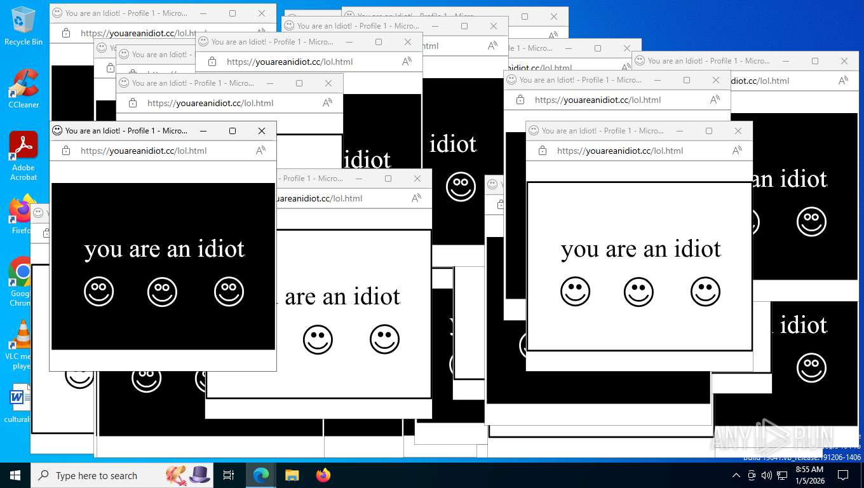Open File Explorer from the taskbar
Viewport: 864px width, 488px height.
(292, 475)
